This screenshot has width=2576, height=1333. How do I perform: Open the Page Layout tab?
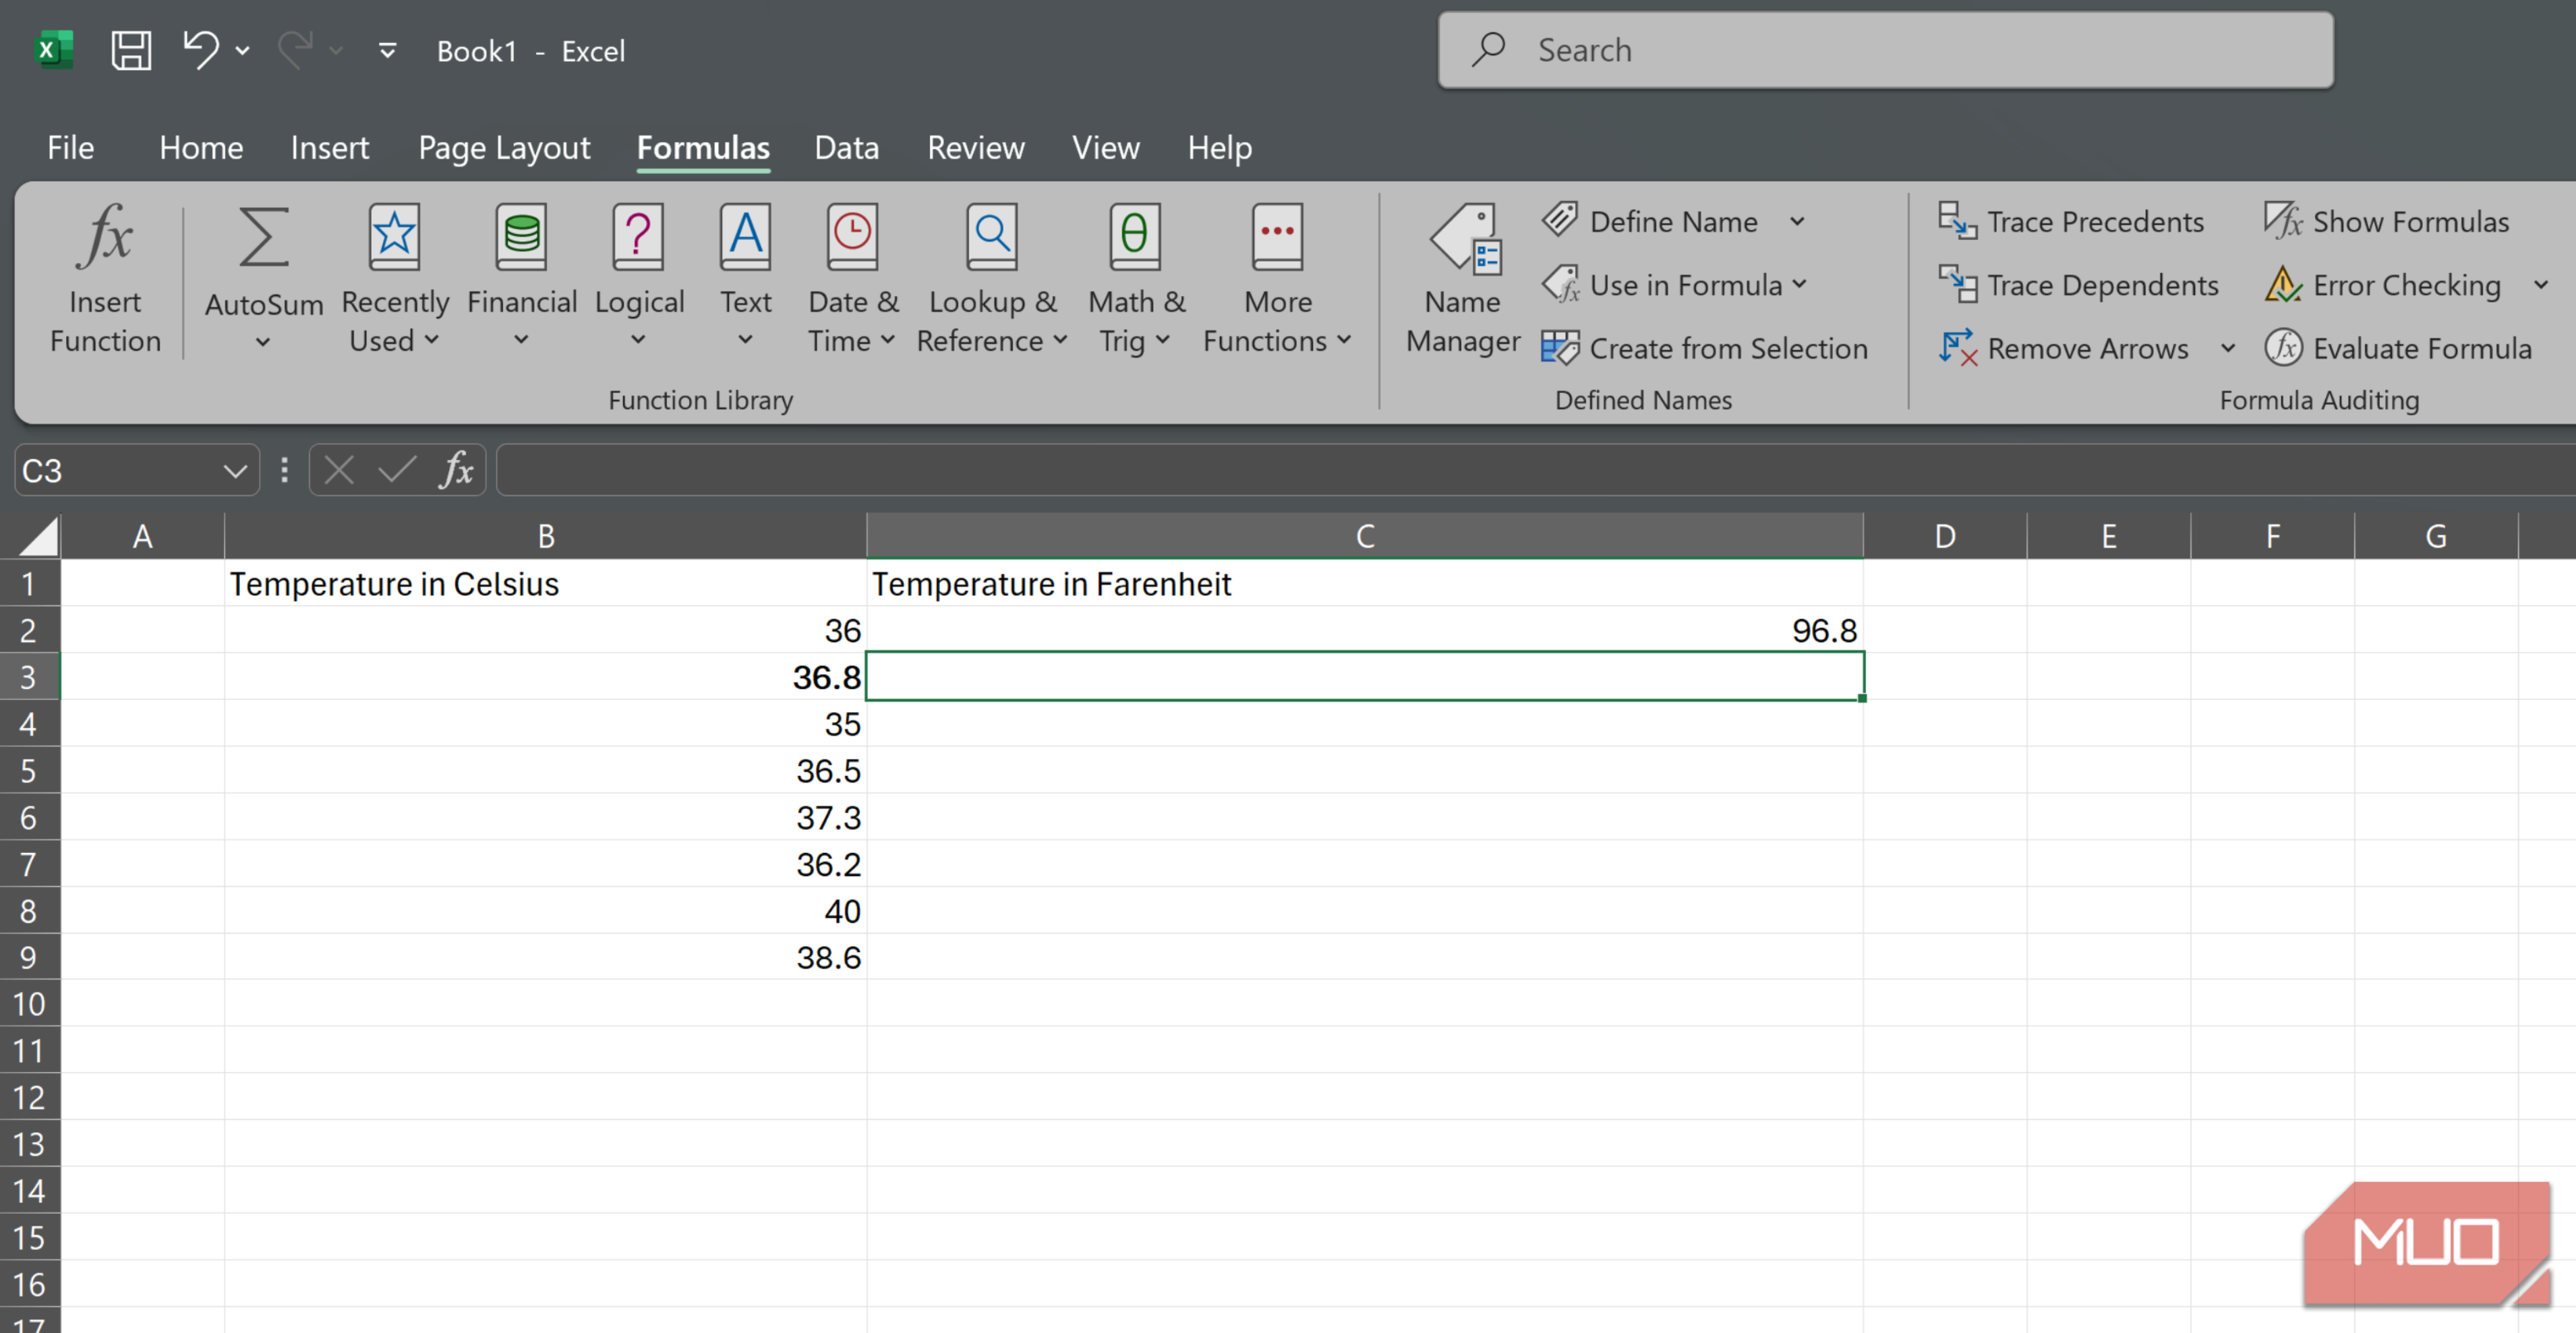(x=504, y=148)
